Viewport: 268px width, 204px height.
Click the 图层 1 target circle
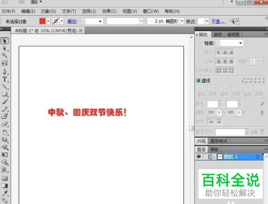pos(257,157)
